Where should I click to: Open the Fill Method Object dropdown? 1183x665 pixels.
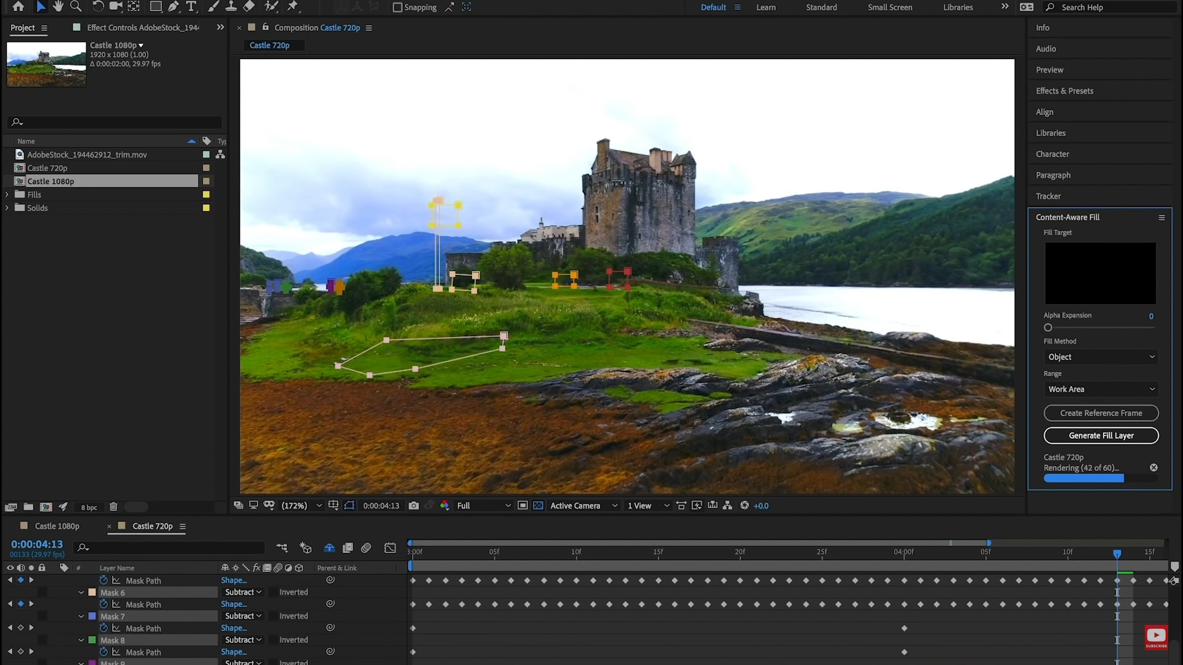[1100, 357]
